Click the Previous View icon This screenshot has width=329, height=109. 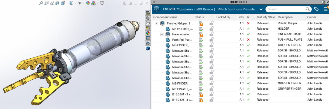pyautogui.click(x=52, y=3)
